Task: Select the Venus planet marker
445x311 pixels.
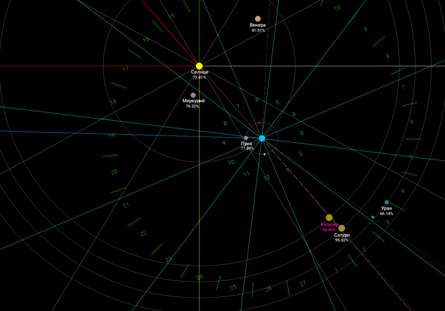Action: pos(258,19)
